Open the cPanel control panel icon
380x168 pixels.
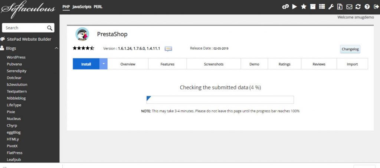[286, 7]
